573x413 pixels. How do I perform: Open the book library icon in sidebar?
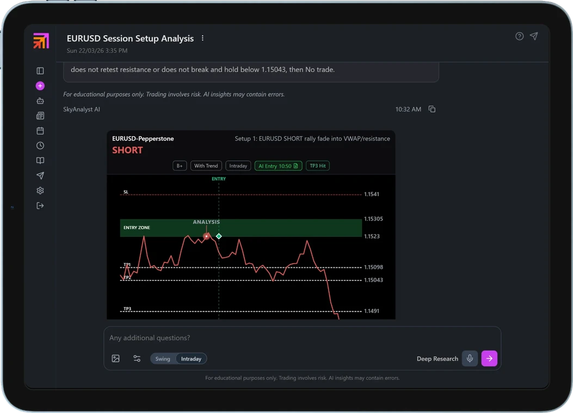40,161
